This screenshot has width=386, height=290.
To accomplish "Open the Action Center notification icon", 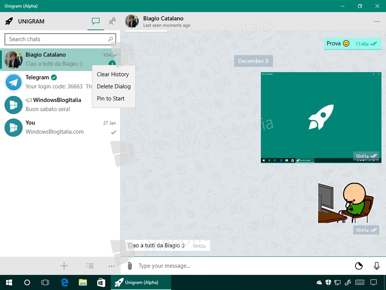I will [x=374, y=282].
